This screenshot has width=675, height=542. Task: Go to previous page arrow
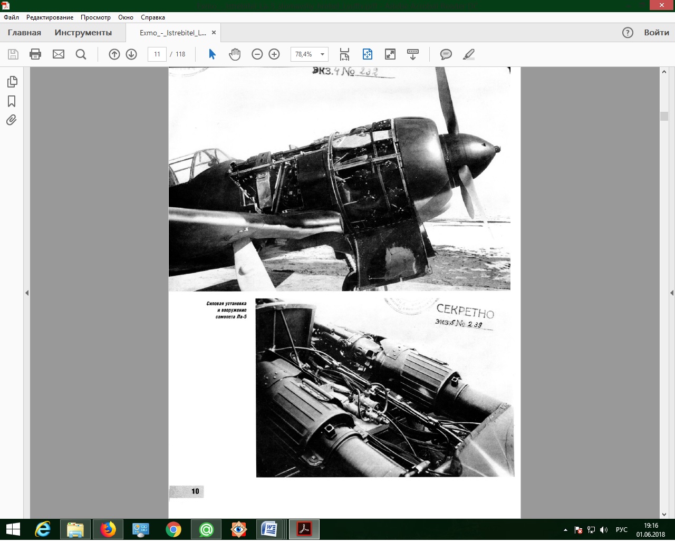[x=114, y=54]
